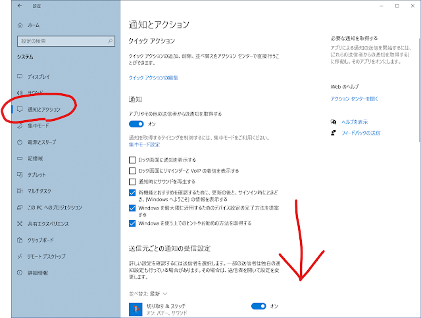The height and width of the screenshot is (318, 421).
Task: Check 通知時にサウンドを再生する
Action: pos(132,182)
